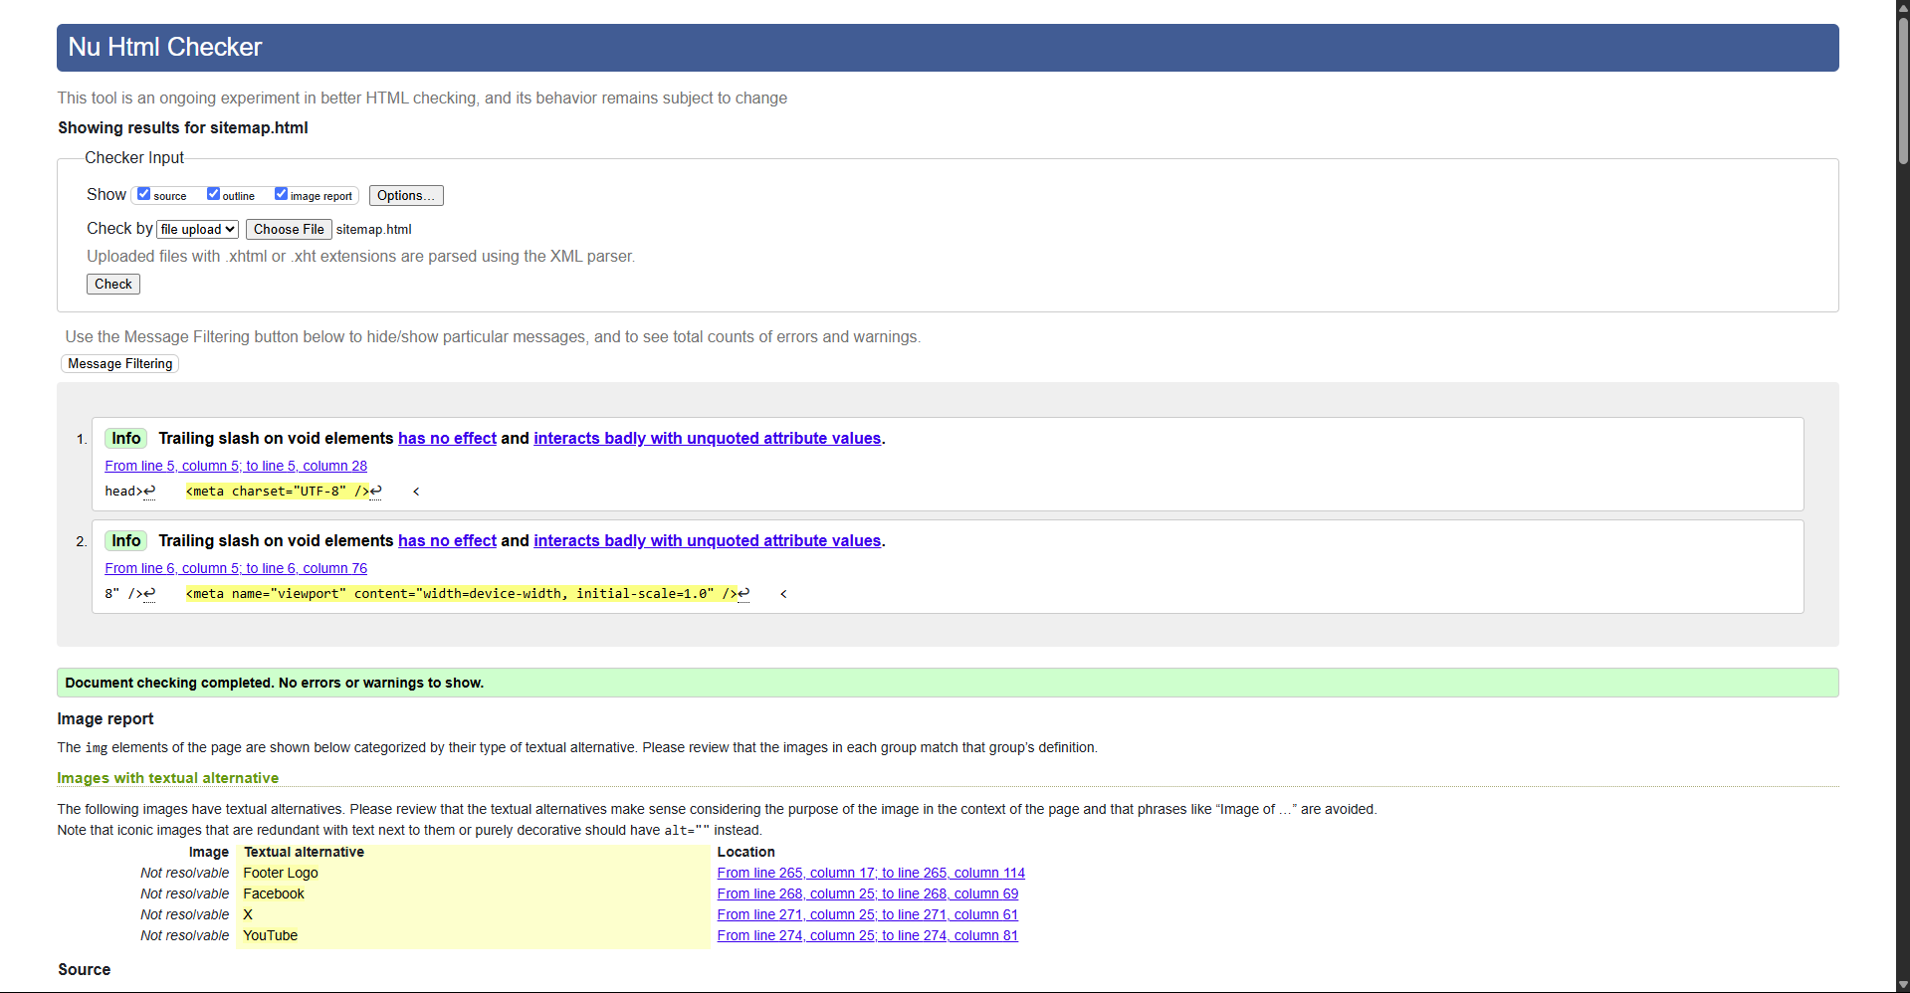The height and width of the screenshot is (993, 1910).
Task: Open YouTube location line 274 link
Action: (x=868, y=936)
